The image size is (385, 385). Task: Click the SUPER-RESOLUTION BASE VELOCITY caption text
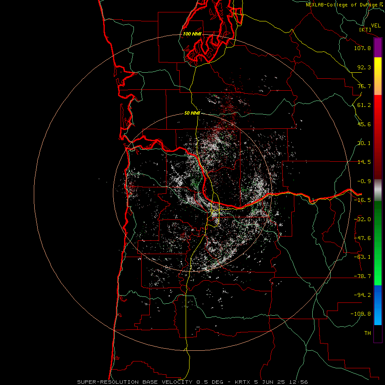(x=135, y=382)
